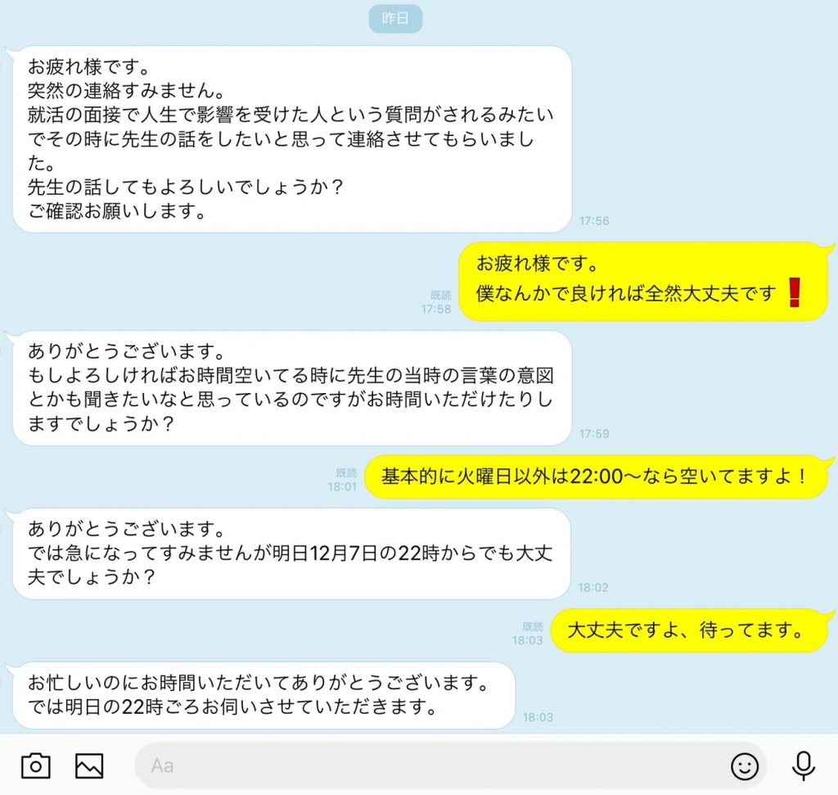Image resolution: width=838 pixels, height=795 pixels.
Task: Tap the 既読 18:03 read receipt
Action: (528, 634)
